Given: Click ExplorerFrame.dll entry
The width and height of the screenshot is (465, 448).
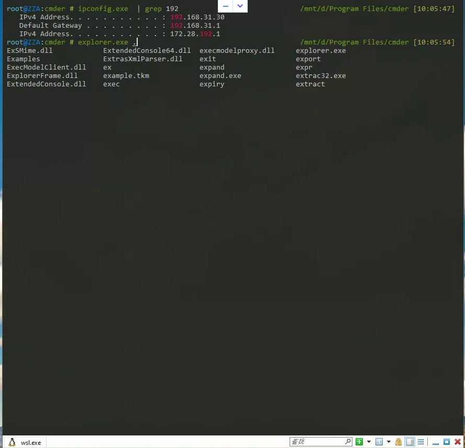Looking at the screenshot, I should (x=42, y=75).
